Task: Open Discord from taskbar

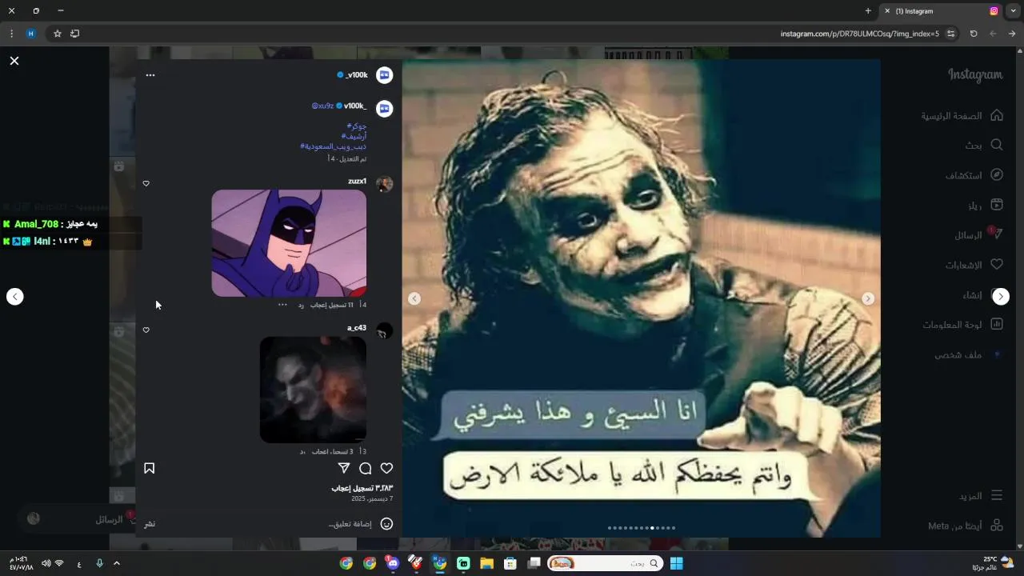Action: click(393, 563)
